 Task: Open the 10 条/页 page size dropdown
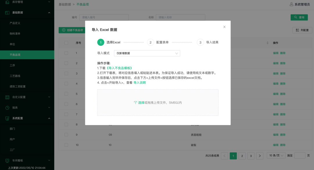pyautogui.click(x=276, y=155)
